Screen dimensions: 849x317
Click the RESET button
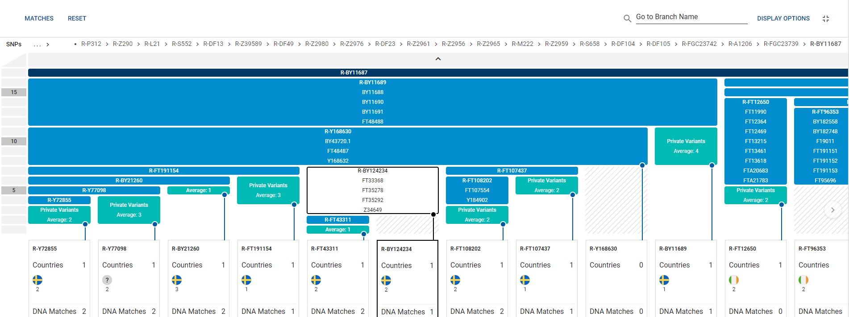[x=77, y=18]
